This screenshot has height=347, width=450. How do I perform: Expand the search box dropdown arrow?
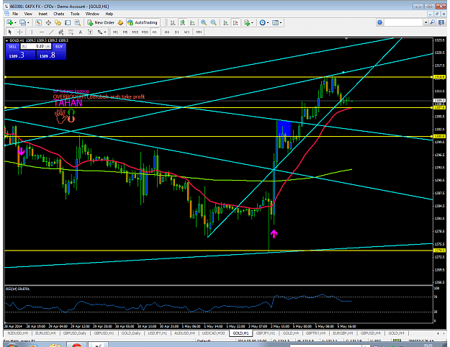coord(426,22)
